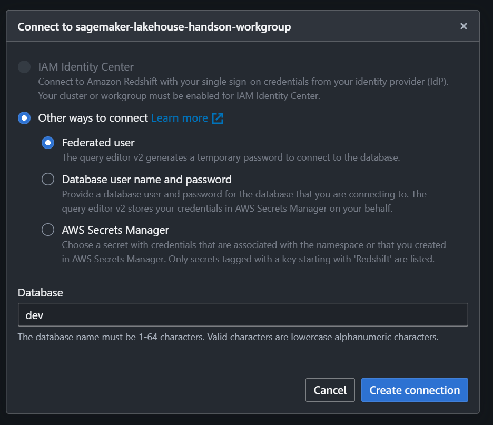
Task: Select the AWS Secrets Manager radio button
Action: click(48, 230)
